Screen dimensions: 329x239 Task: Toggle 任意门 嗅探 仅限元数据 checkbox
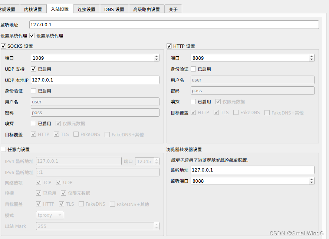[63, 193]
